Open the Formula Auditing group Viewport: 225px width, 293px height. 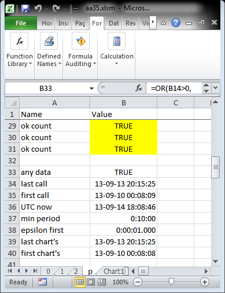[x=80, y=50]
